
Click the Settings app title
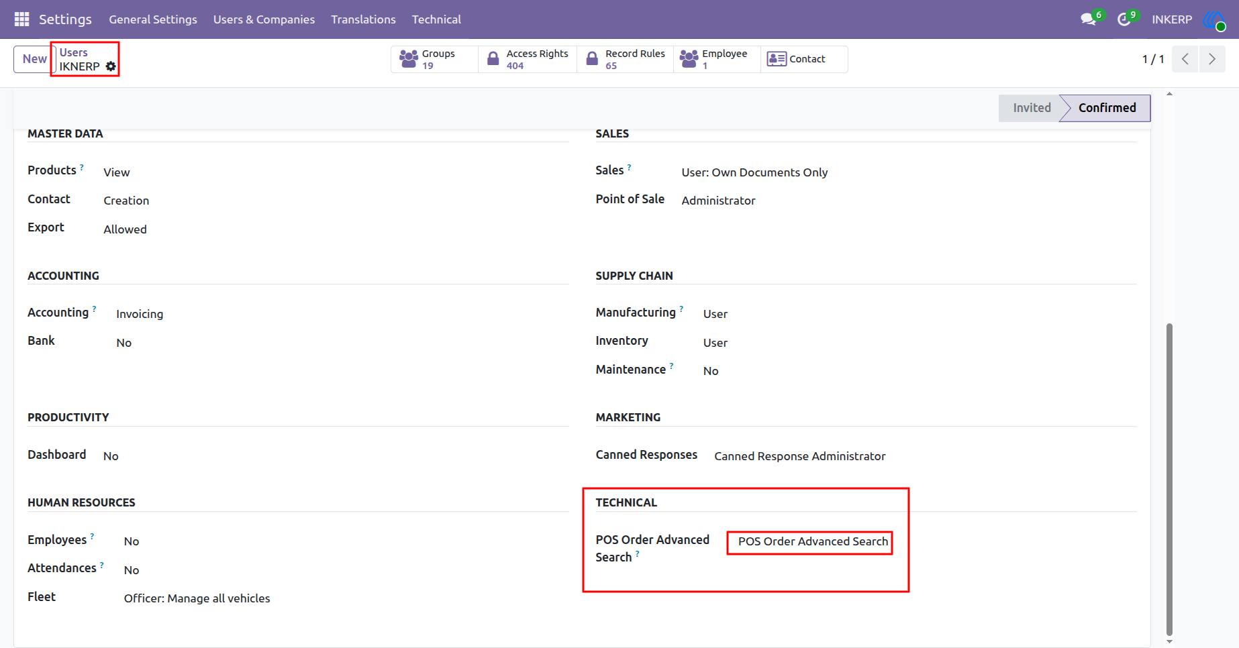(65, 19)
